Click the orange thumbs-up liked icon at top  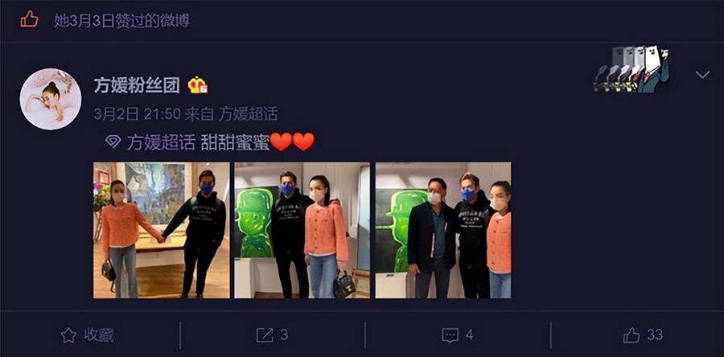pyautogui.click(x=29, y=19)
